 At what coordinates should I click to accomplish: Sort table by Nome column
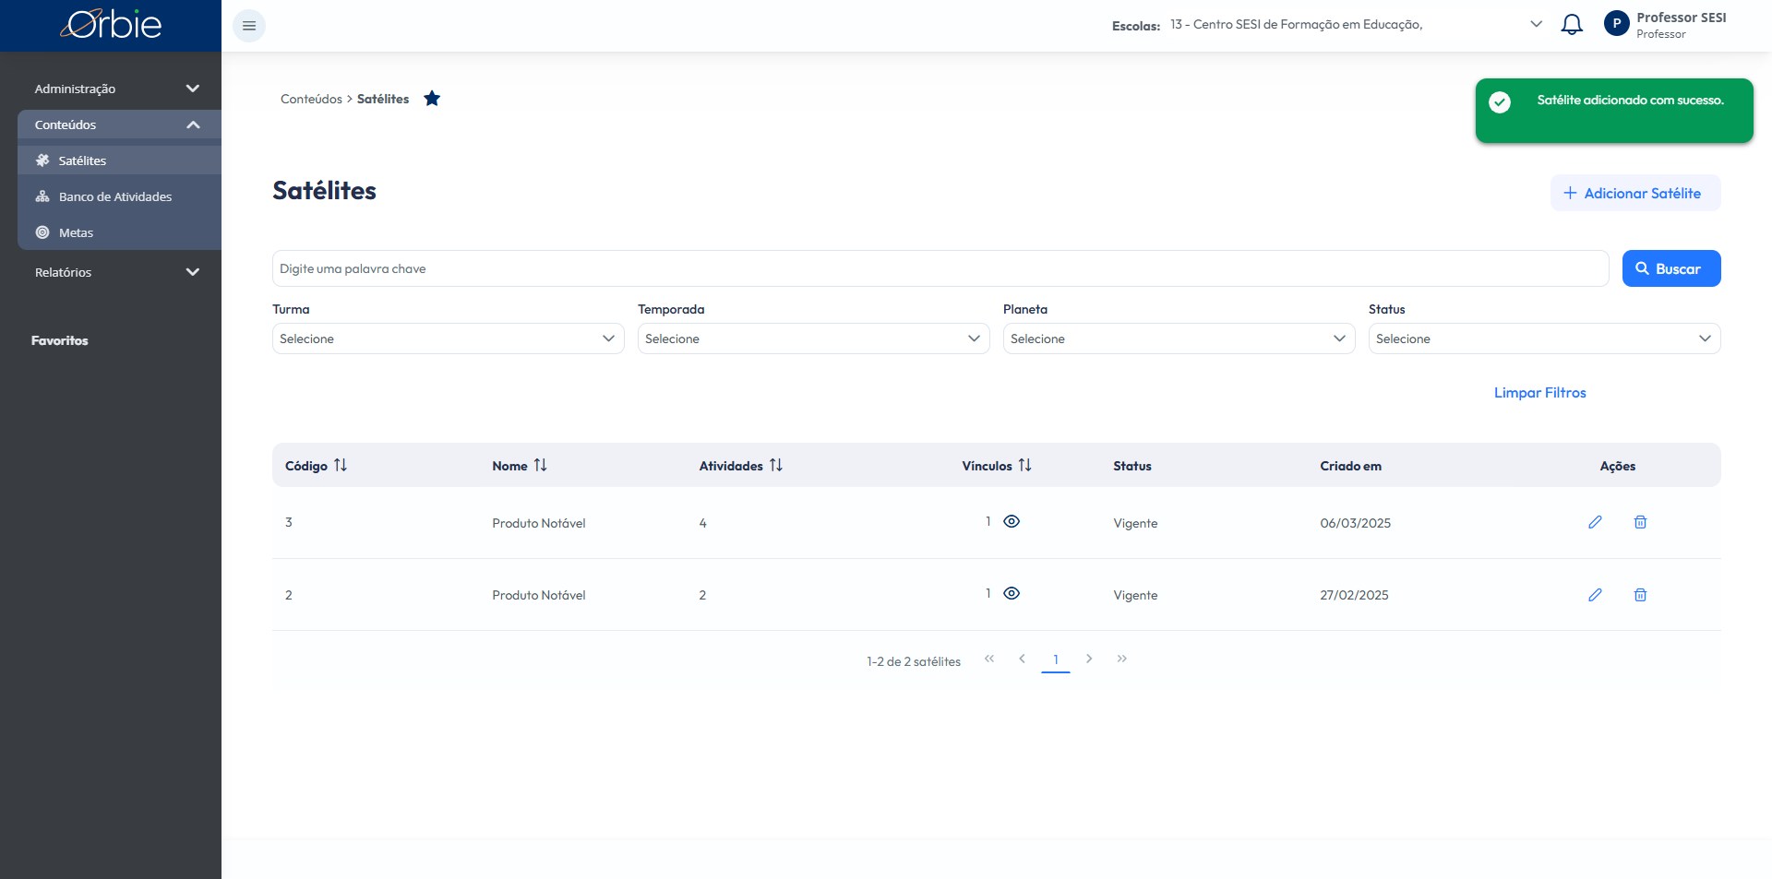(541, 466)
